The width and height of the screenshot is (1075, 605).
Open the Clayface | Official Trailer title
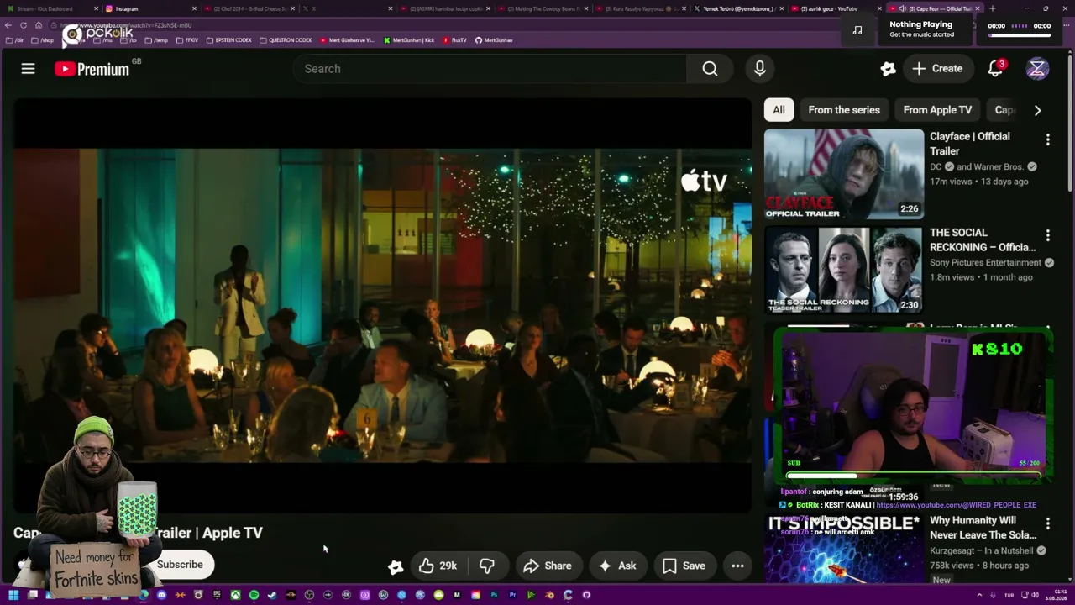pos(970,144)
